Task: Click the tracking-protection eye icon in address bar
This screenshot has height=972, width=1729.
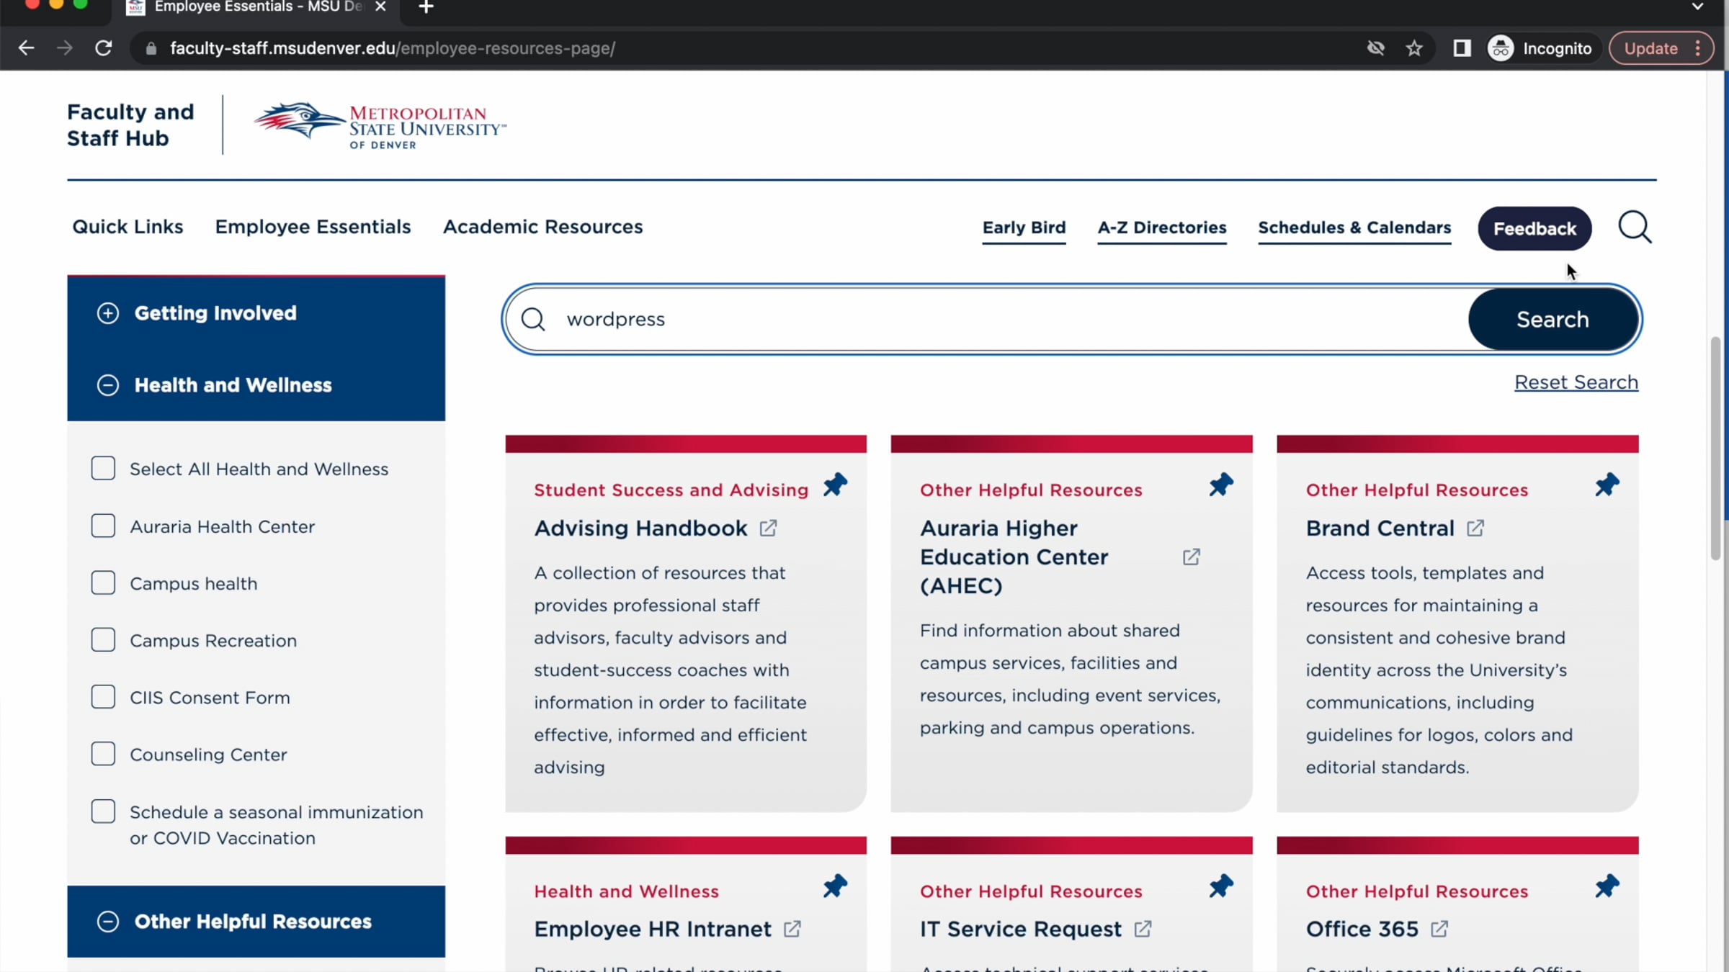Action: (x=1376, y=48)
